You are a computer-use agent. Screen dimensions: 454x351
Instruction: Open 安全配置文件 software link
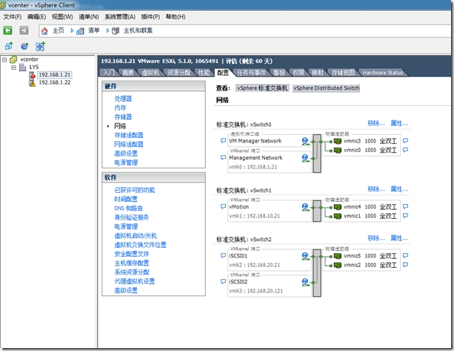click(x=132, y=254)
